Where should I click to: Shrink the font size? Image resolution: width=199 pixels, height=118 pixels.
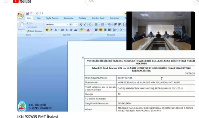(x=85, y=25)
